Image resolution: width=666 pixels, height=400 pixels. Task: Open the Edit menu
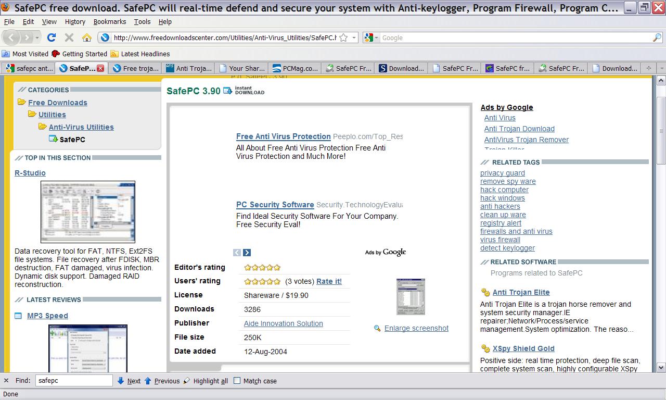point(28,22)
